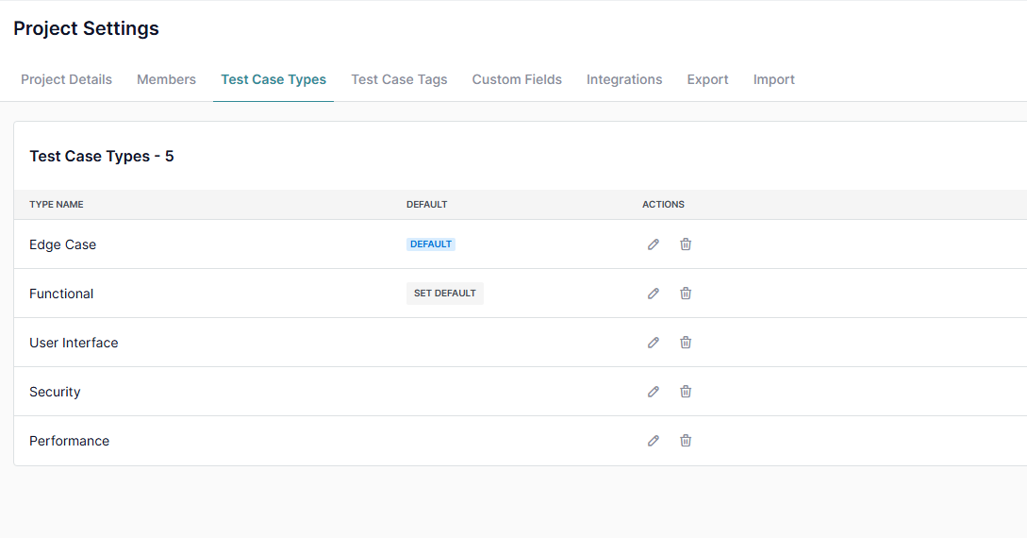
Task: Click the Performance type name
Action: [x=70, y=441]
